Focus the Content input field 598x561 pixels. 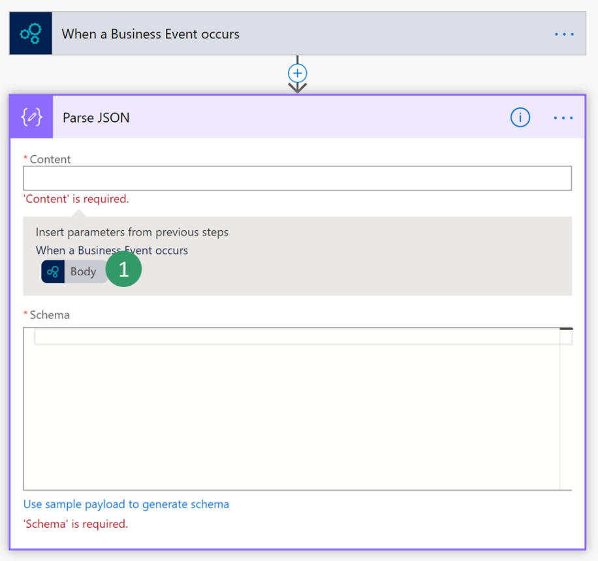pyautogui.click(x=298, y=178)
